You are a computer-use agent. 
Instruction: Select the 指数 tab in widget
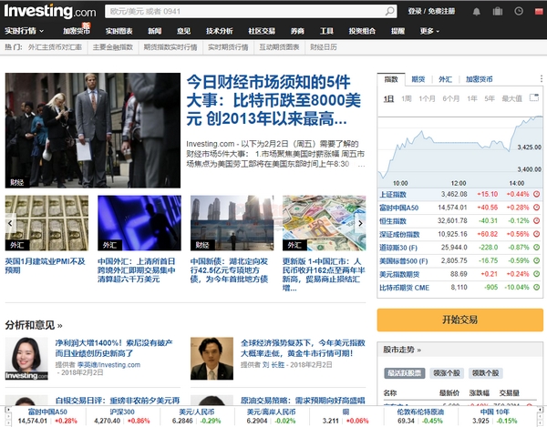(x=391, y=79)
